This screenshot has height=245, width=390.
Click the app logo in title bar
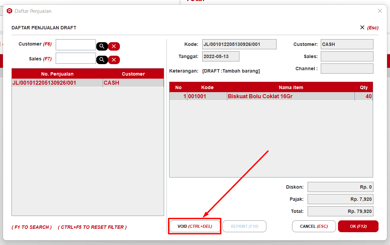pyautogui.click(x=9, y=11)
